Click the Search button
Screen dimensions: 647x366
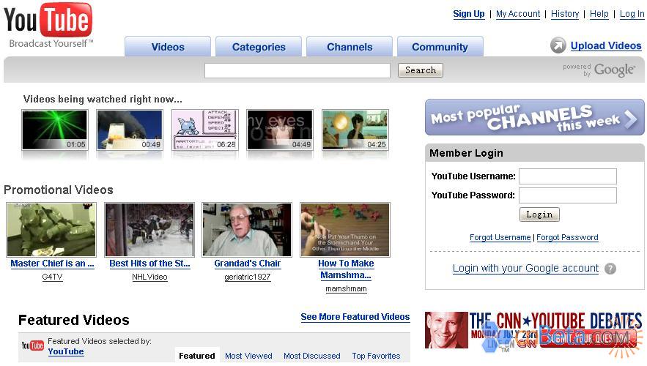(421, 70)
